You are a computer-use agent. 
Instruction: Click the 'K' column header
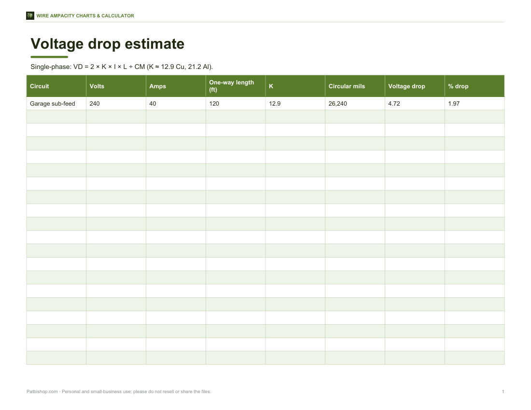tap(295, 86)
